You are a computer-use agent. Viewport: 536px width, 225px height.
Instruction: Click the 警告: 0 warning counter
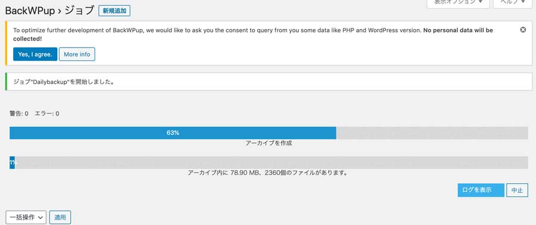(x=19, y=114)
